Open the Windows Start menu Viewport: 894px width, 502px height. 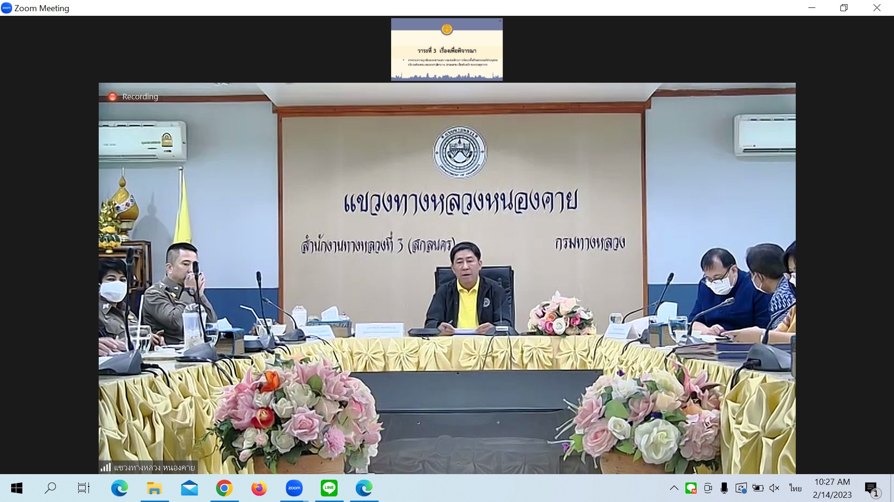[17, 488]
